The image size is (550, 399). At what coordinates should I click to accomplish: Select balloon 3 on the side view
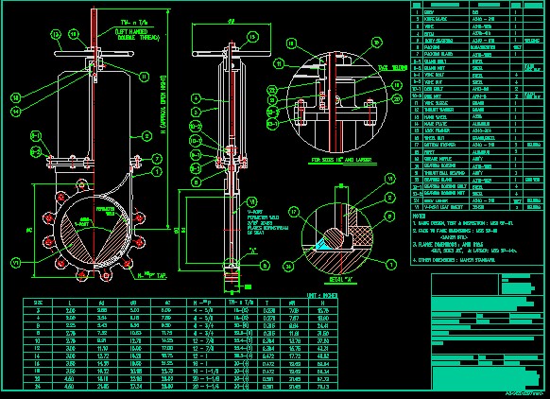(196, 113)
